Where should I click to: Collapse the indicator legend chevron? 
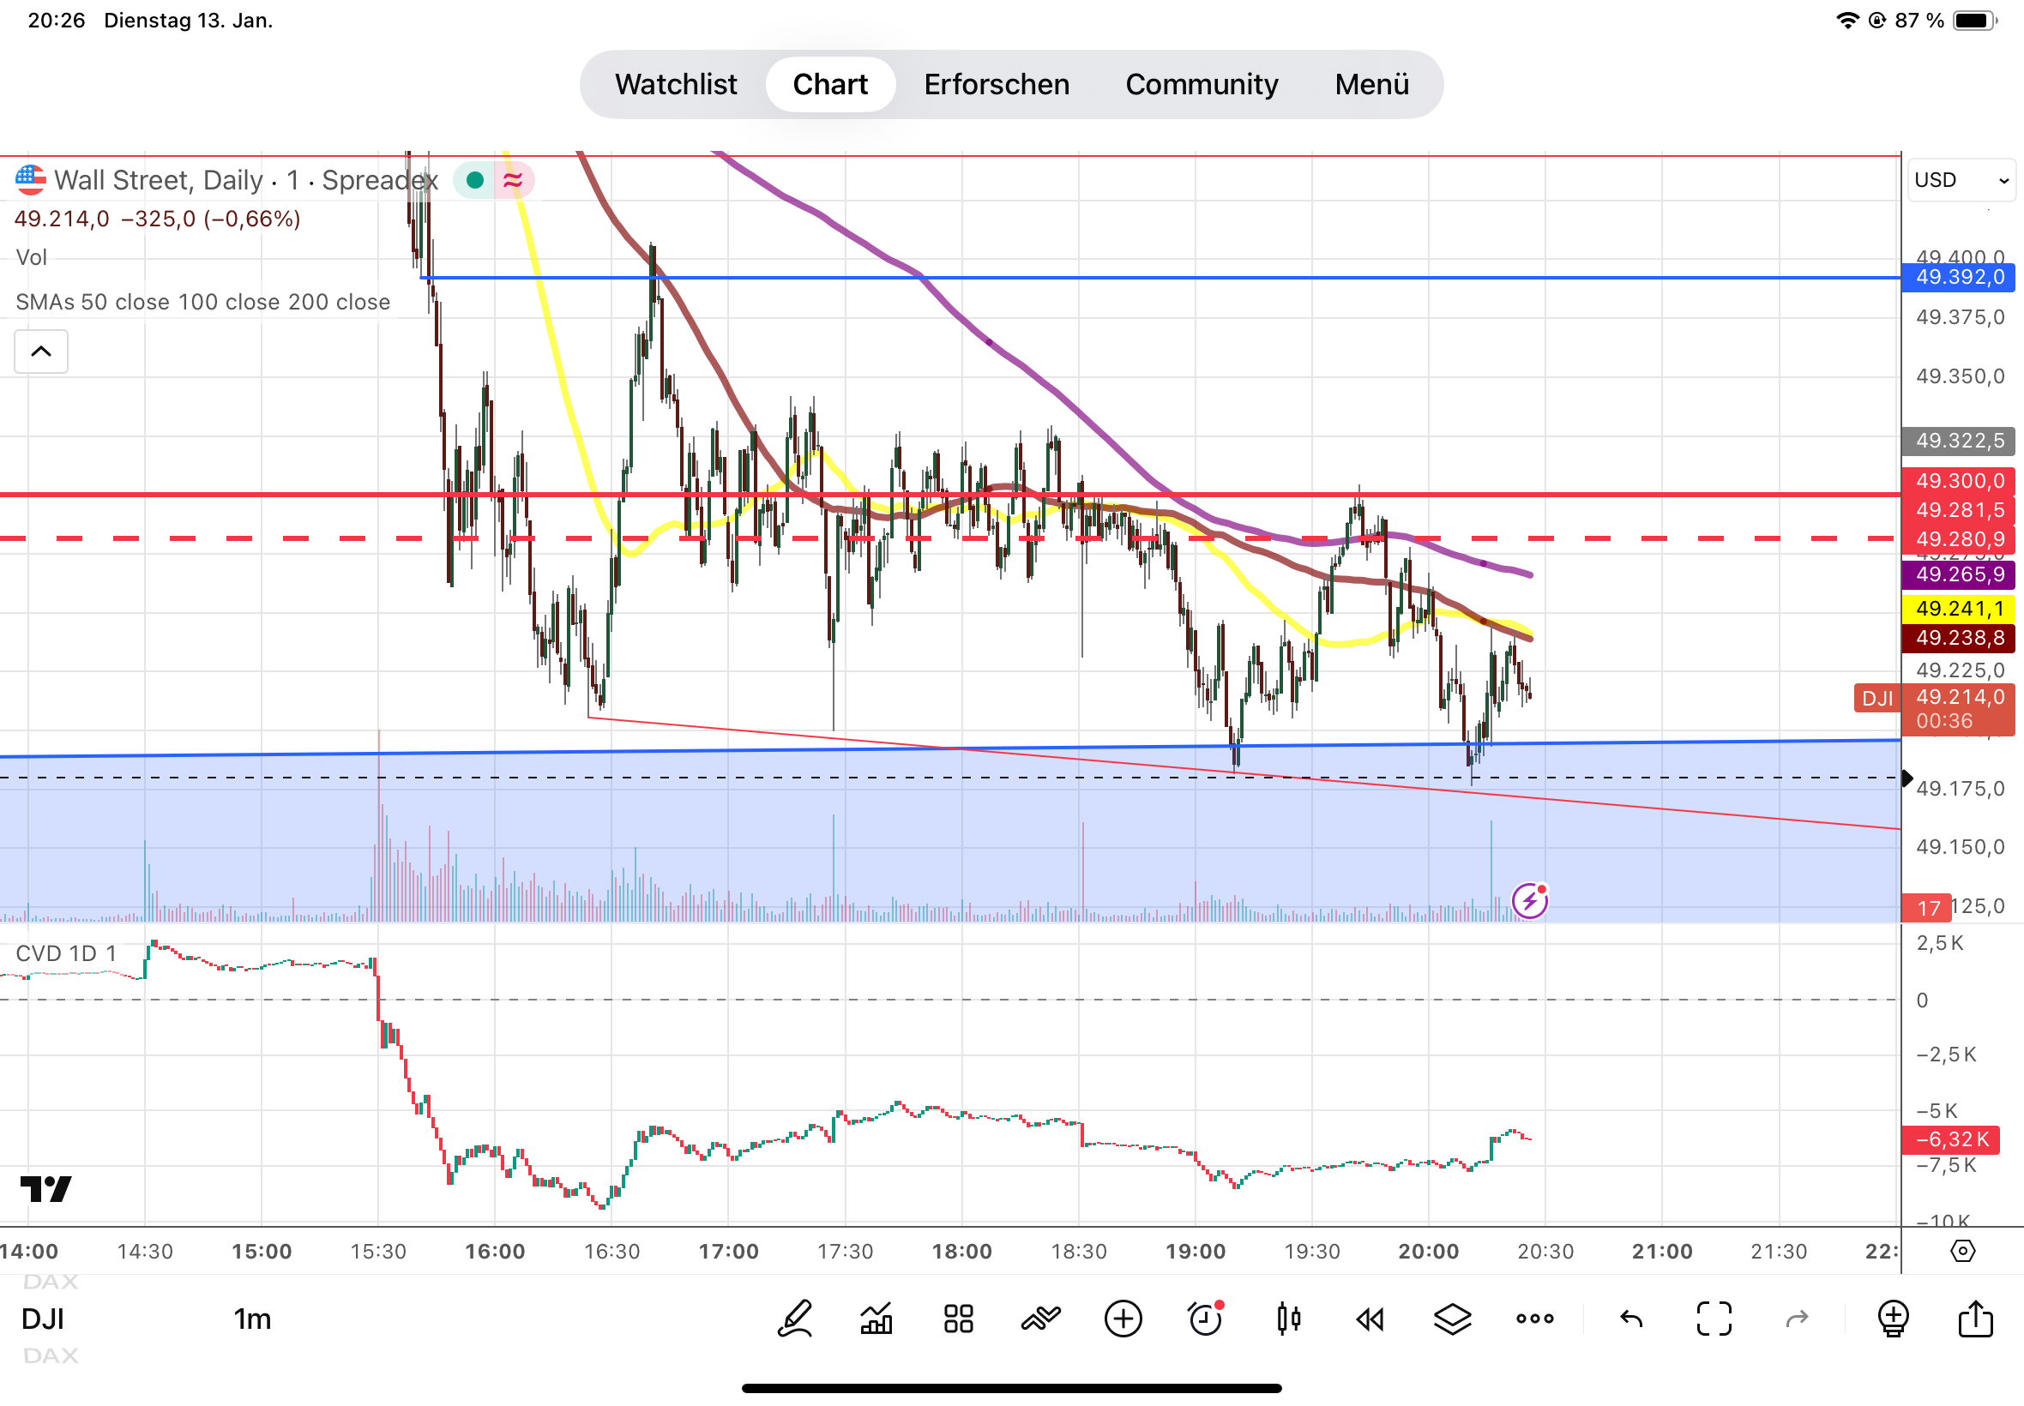coord(40,351)
